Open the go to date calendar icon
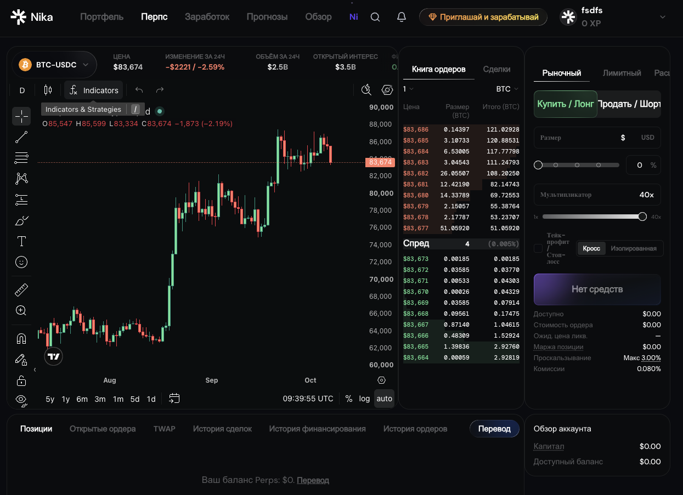 174,399
